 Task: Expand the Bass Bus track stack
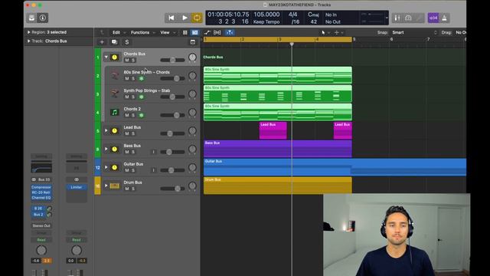pos(106,149)
